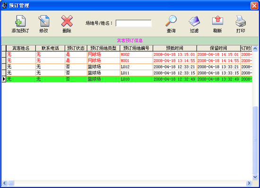Click hold time 2008-04-18 13:32:49

(218, 79)
